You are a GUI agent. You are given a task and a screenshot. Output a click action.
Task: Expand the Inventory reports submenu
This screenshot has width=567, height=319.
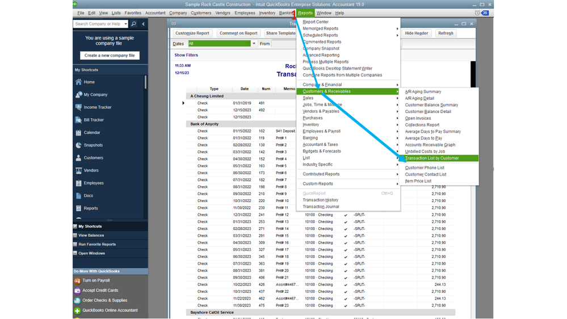[397, 125]
